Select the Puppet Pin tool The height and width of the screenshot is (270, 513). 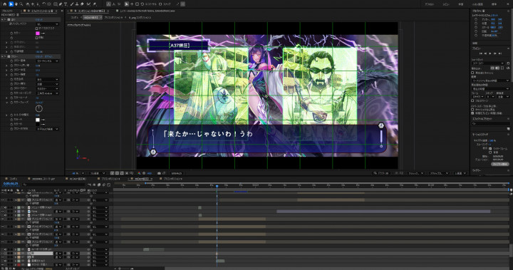point(95,4)
